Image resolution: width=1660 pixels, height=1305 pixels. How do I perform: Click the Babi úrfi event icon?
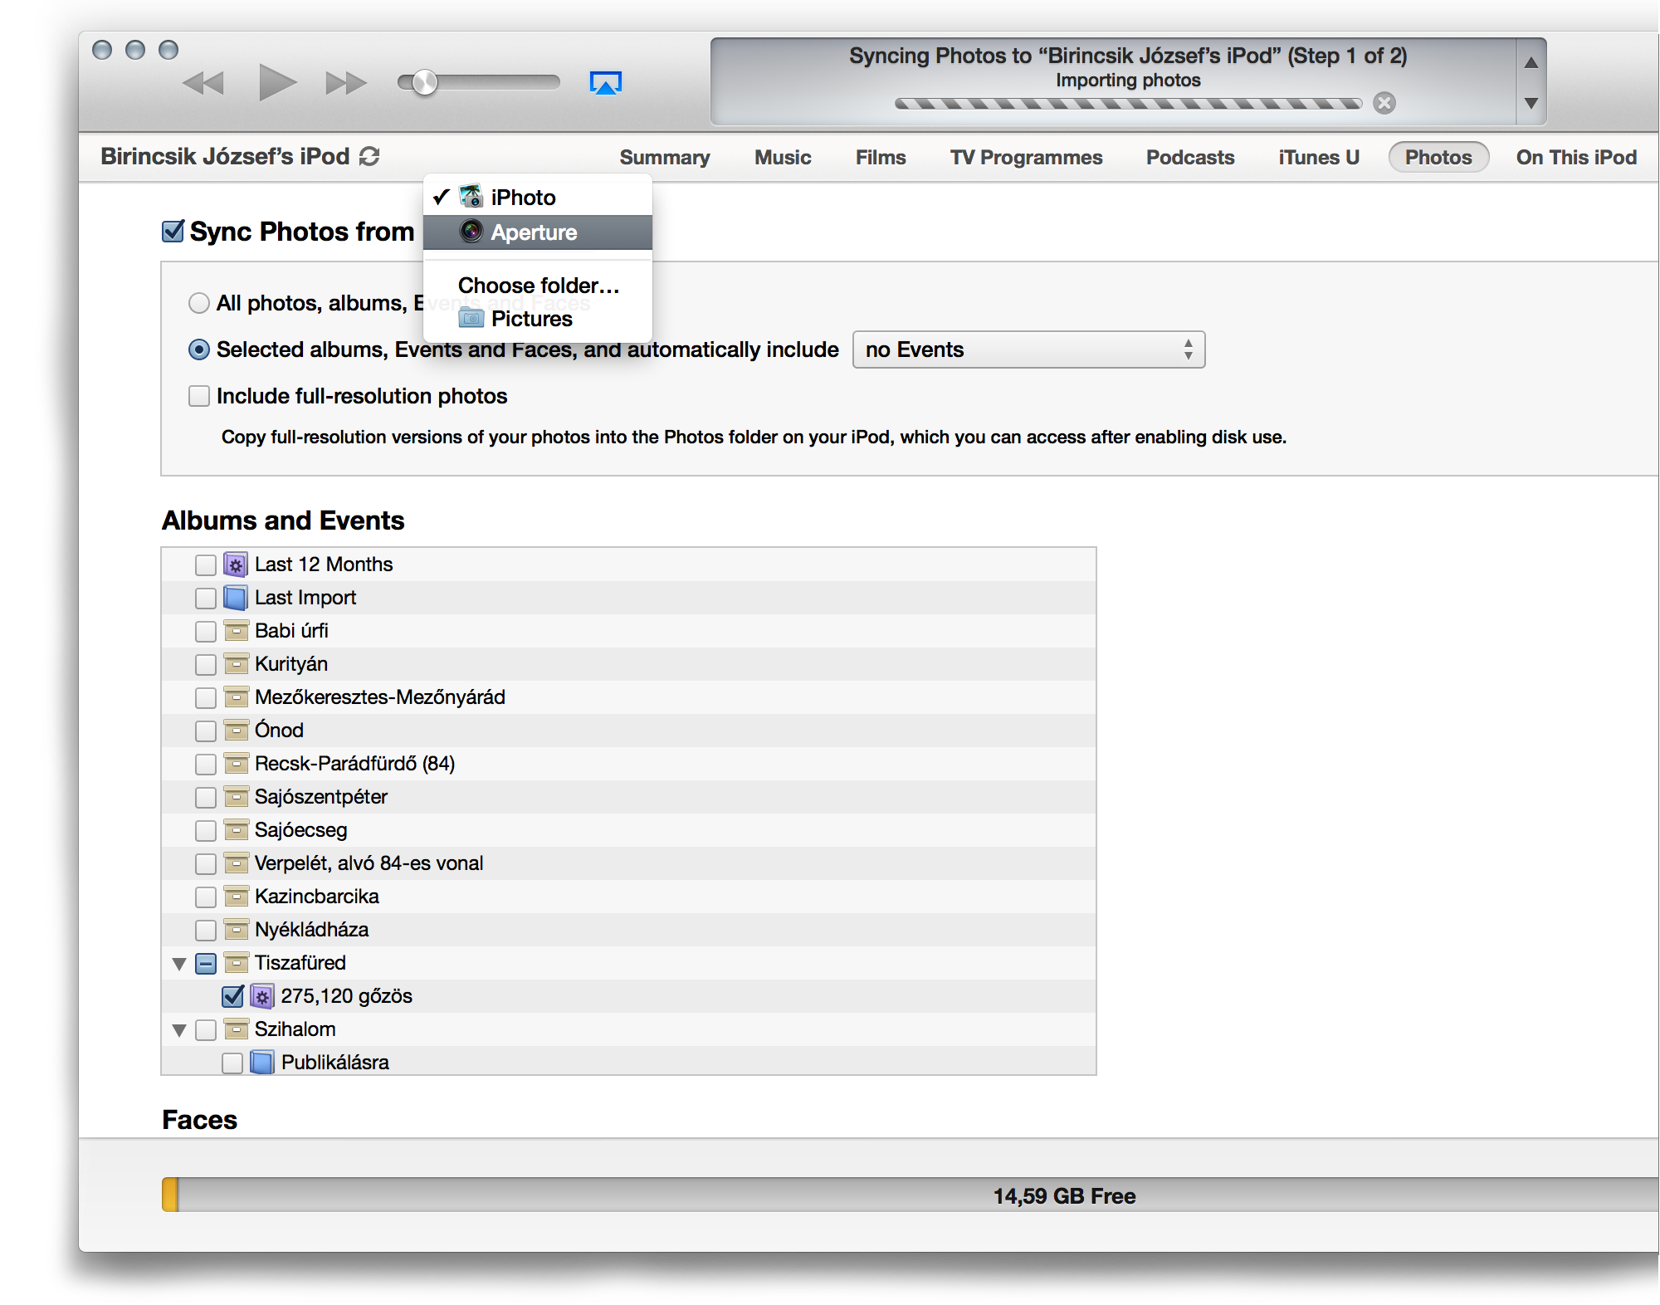point(236,631)
